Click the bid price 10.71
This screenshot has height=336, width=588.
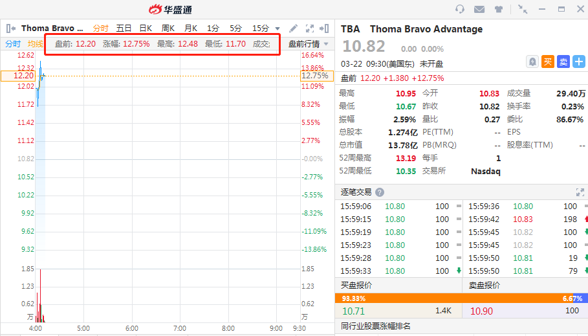[353, 311]
